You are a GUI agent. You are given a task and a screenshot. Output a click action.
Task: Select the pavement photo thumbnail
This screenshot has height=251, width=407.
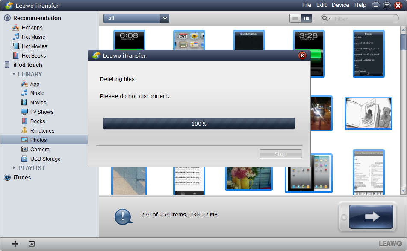(129, 181)
